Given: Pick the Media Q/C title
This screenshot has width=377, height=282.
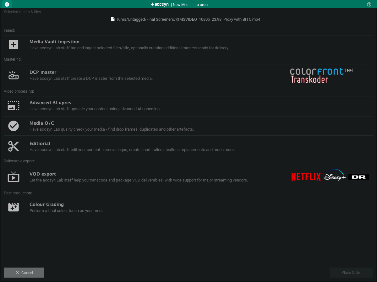Looking at the screenshot, I should click(42, 123).
